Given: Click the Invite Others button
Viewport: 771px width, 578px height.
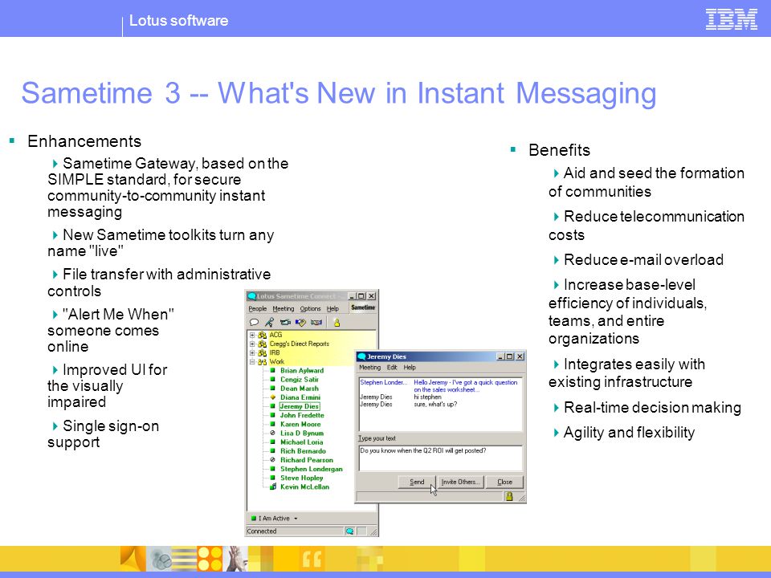Looking at the screenshot, I should click(x=460, y=482).
